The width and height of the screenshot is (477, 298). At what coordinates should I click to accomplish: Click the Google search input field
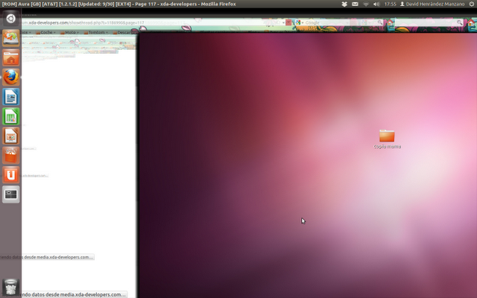click(x=341, y=22)
